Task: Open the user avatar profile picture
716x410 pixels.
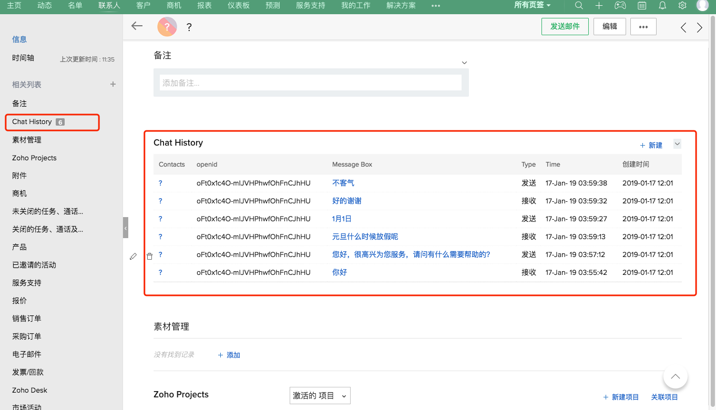Action: click(703, 6)
